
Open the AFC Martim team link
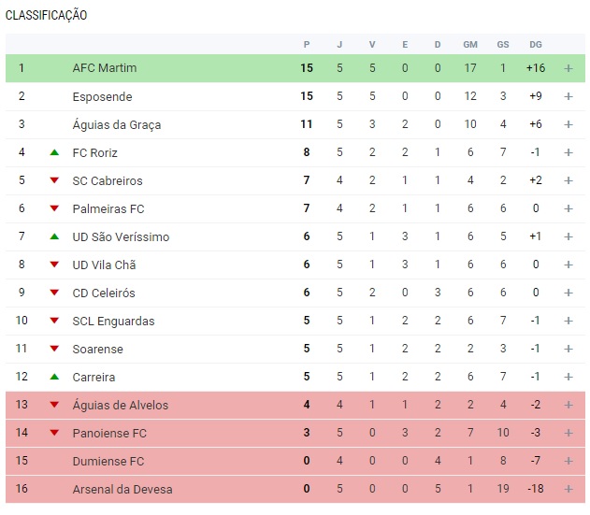point(105,68)
